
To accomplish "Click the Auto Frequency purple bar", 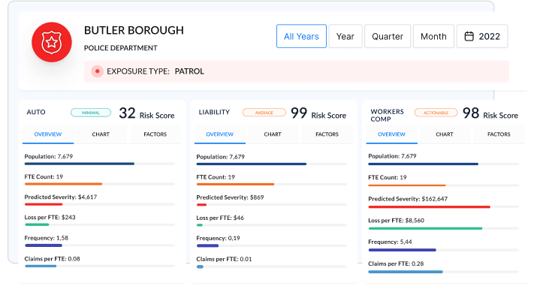I will pos(44,245).
